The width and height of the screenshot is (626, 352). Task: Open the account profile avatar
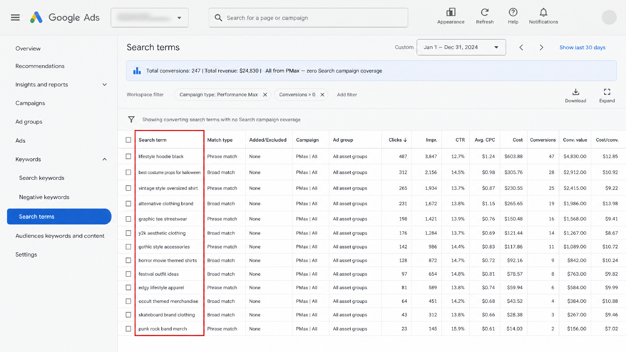pyautogui.click(x=609, y=17)
